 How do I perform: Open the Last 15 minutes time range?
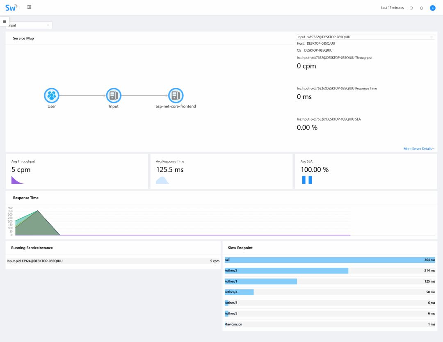coord(392,8)
